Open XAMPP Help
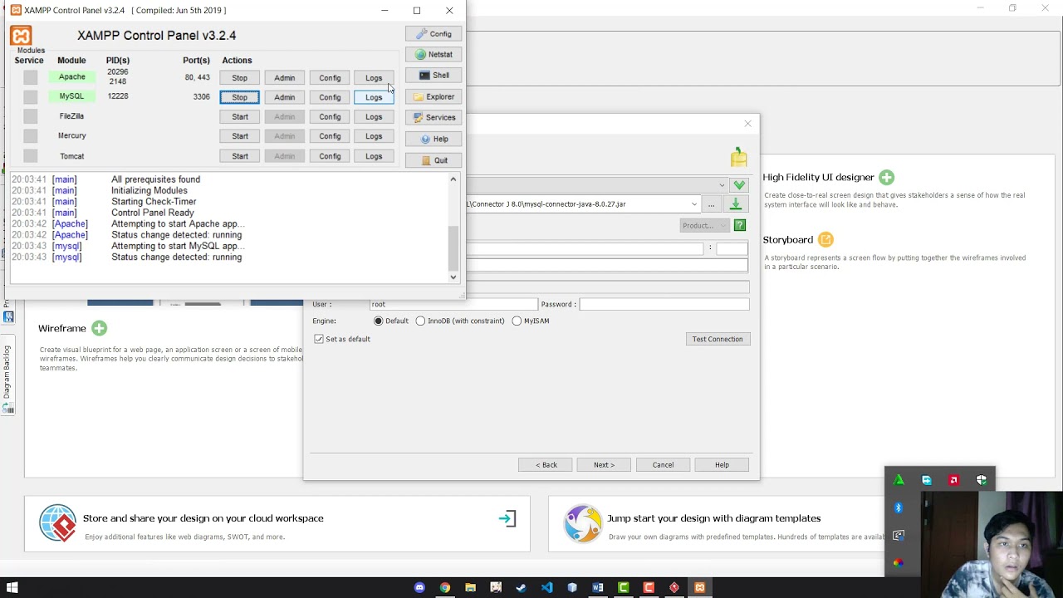1063x598 pixels. pos(434,140)
